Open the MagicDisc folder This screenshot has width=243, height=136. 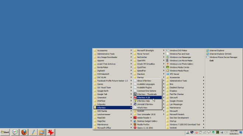coord(113,121)
